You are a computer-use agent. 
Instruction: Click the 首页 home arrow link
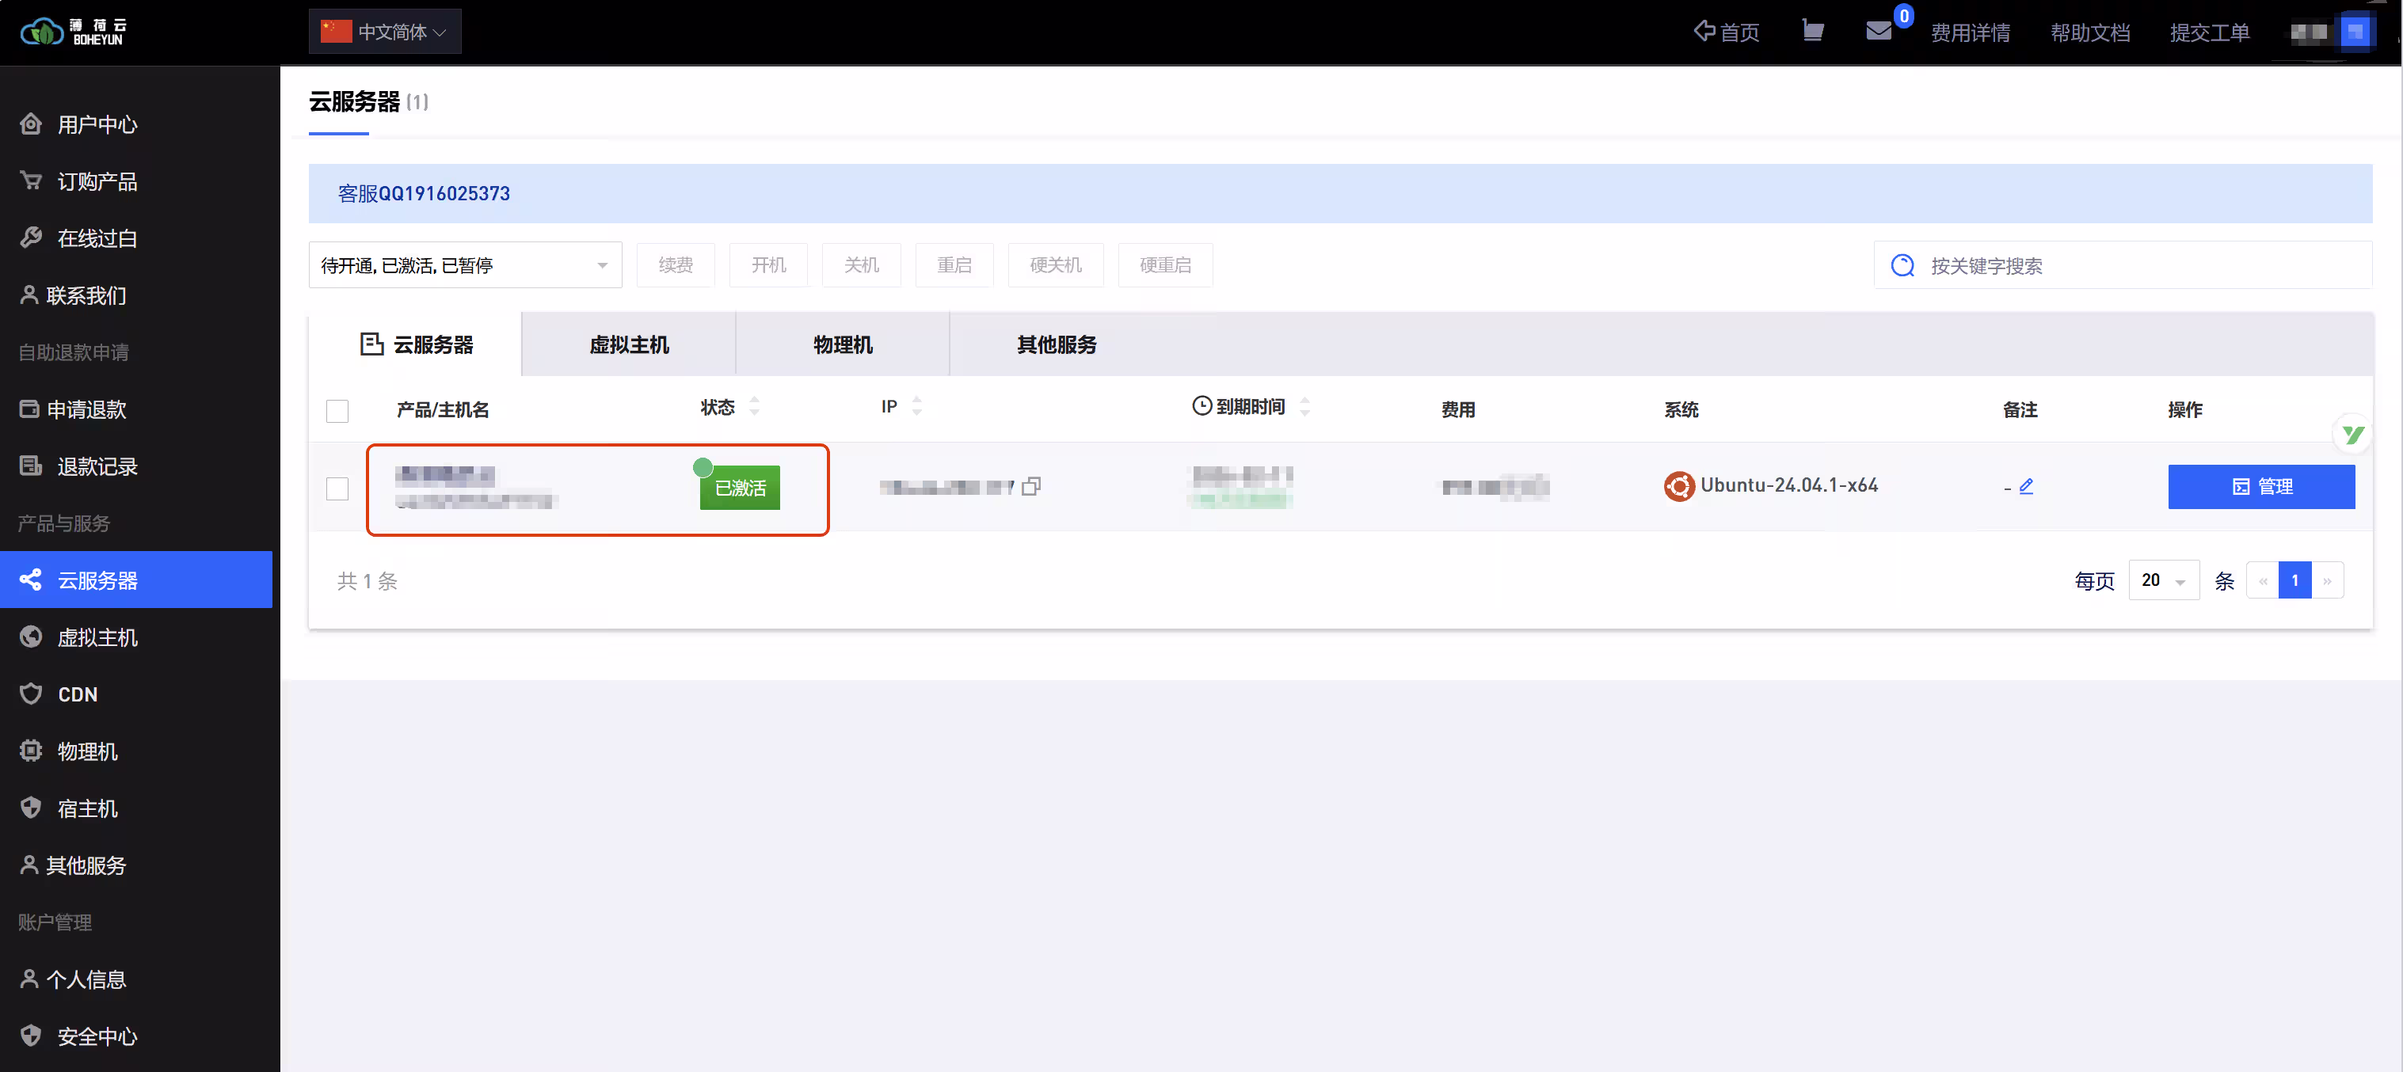click(x=1727, y=32)
